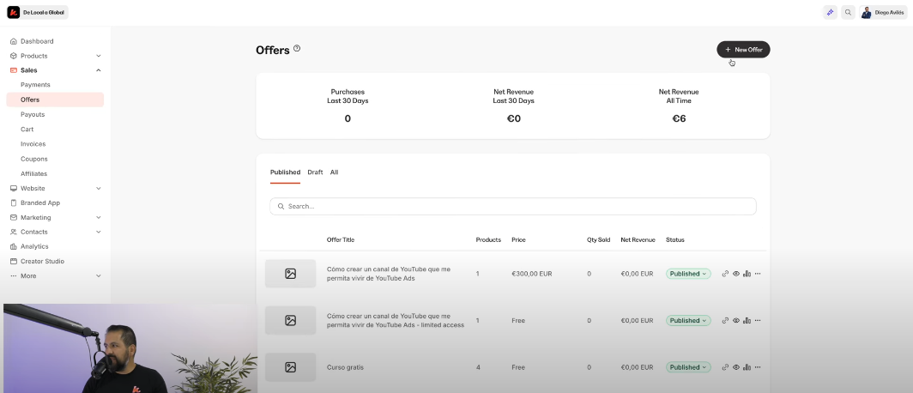Open more options for Curso gratis offer
Image resolution: width=913 pixels, height=393 pixels.
[758, 367]
